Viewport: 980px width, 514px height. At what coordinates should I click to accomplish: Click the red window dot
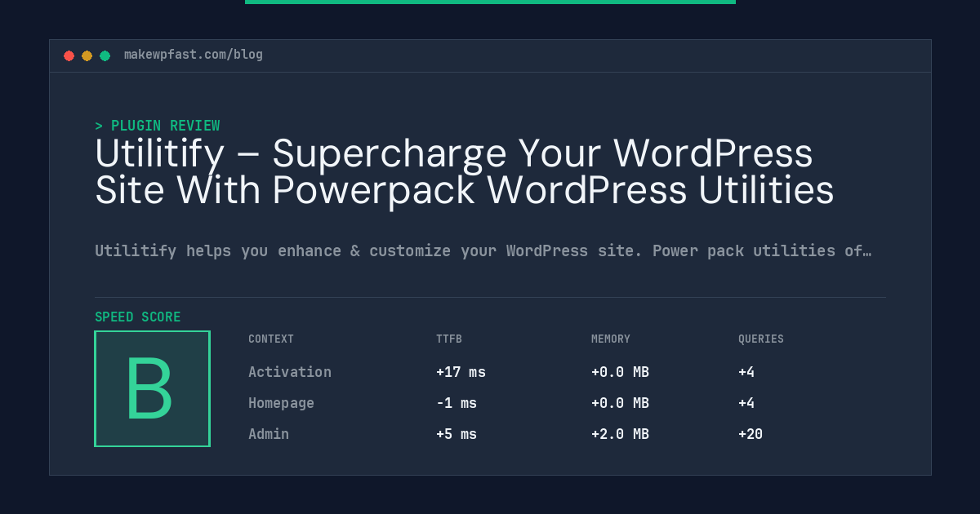tap(69, 55)
